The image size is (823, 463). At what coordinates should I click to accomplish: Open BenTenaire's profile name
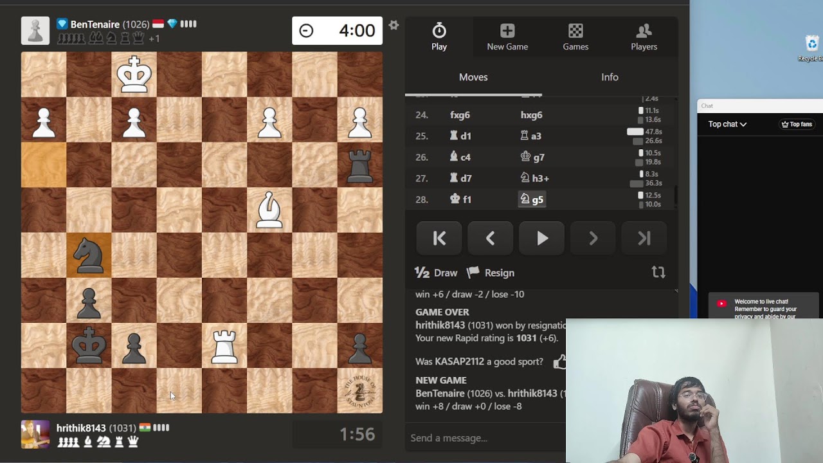[95, 24]
